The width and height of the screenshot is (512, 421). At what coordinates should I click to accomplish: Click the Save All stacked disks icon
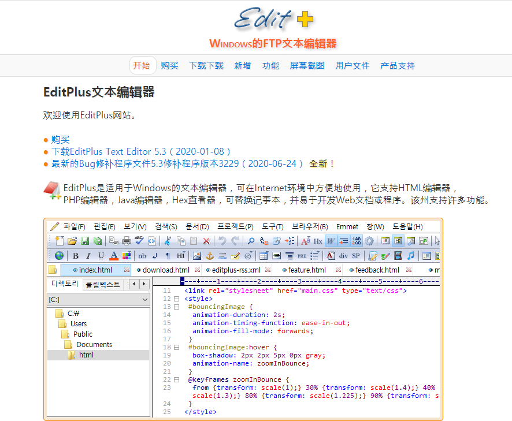pyautogui.click(x=98, y=241)
